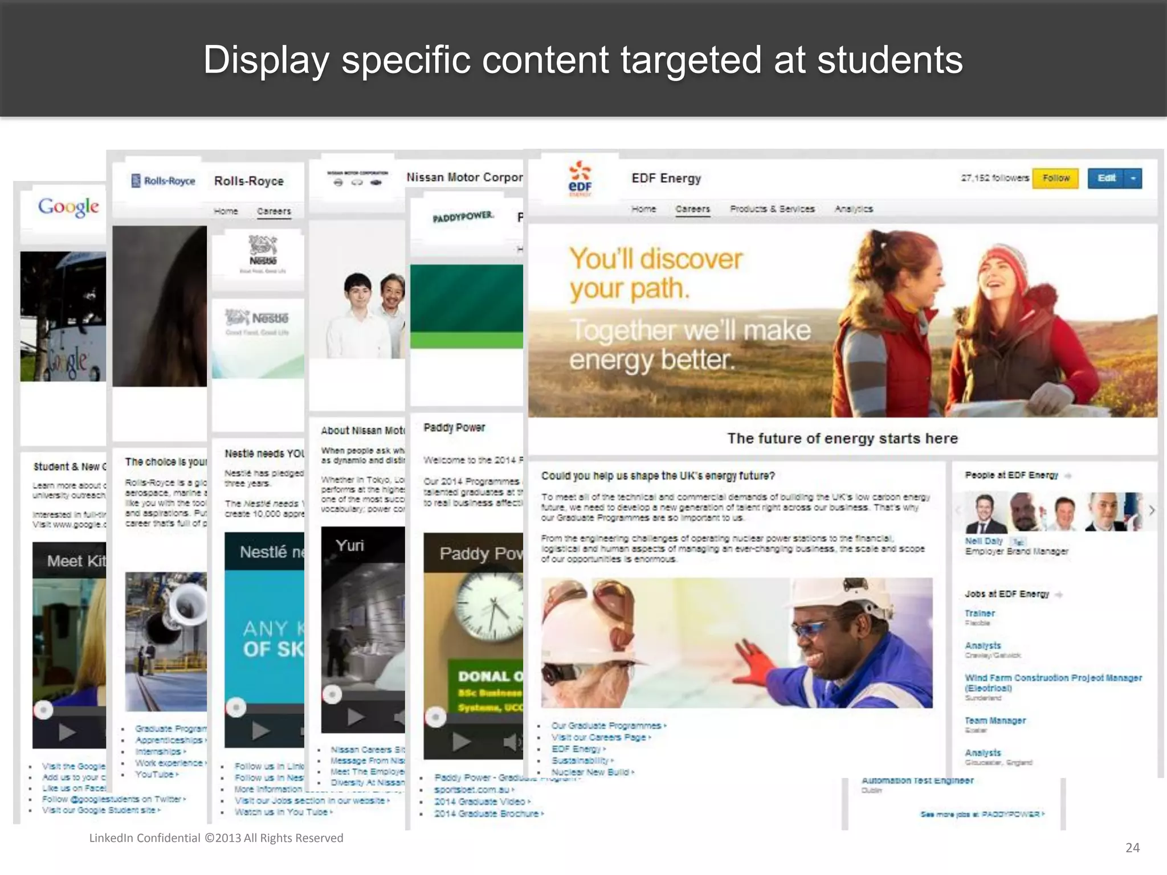The width and height of the screenshot is (1167, 875).
Task: Open Wind Farm Construction Project Manager job
Action: tap(1053, 683)
